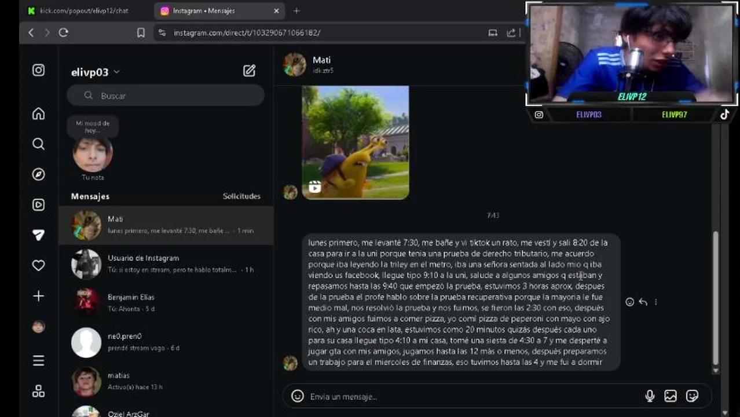This screenshot has height=417, width=740.
Task: Click the cast/screen icon in browser toolbar
Action: (x=493, y=32)
